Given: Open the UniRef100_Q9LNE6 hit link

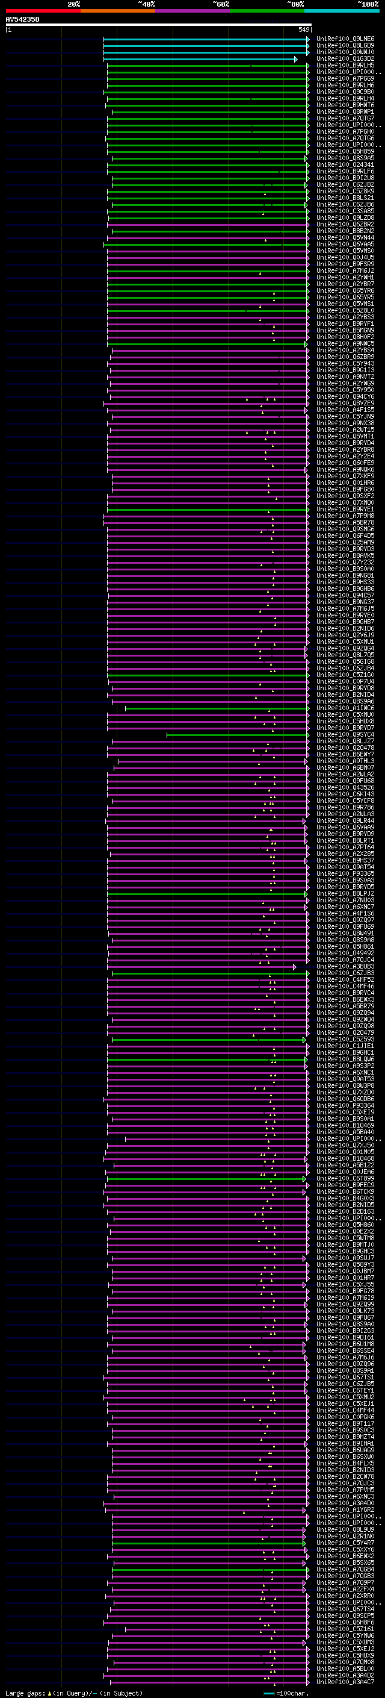Looking at the screenshot, I should tap(345, 39).
